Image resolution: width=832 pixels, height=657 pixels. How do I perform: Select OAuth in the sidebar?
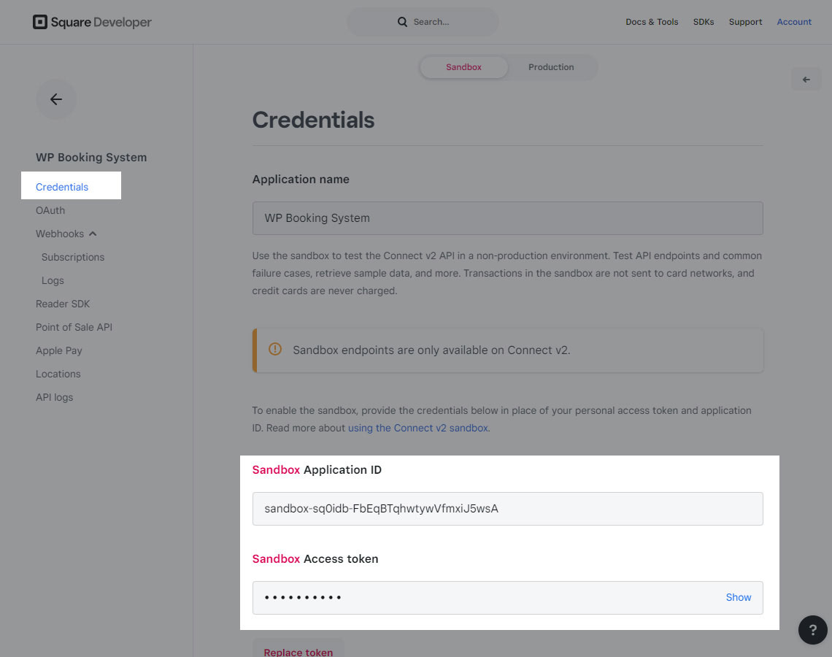(x=50, y=211)
